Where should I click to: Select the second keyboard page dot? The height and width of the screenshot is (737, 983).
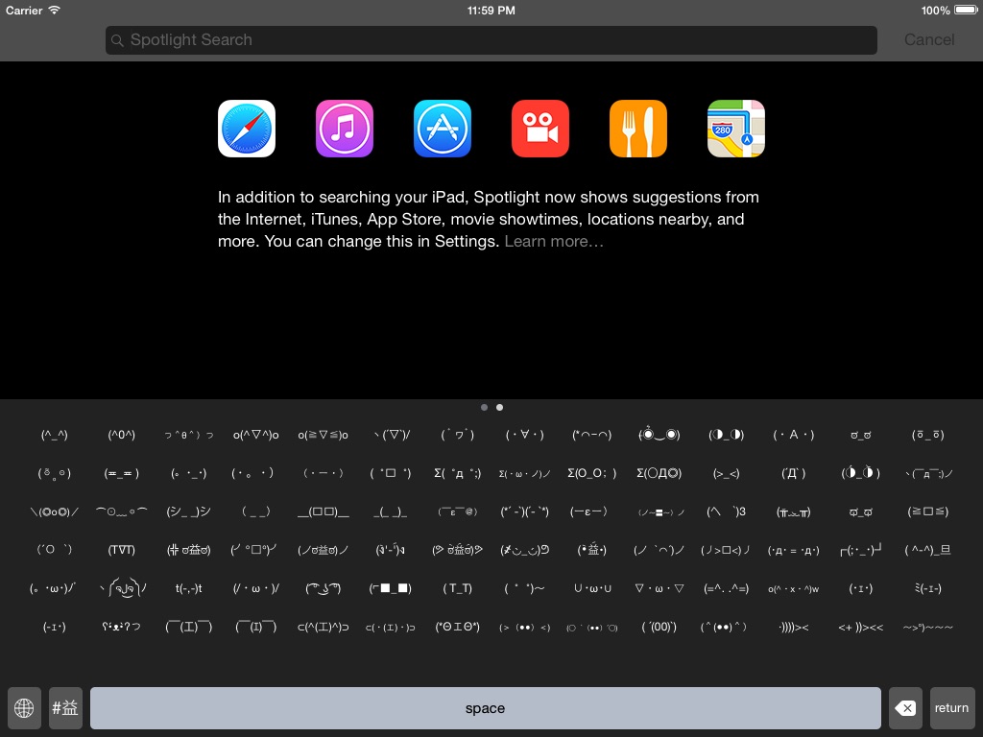click(499, 407)
